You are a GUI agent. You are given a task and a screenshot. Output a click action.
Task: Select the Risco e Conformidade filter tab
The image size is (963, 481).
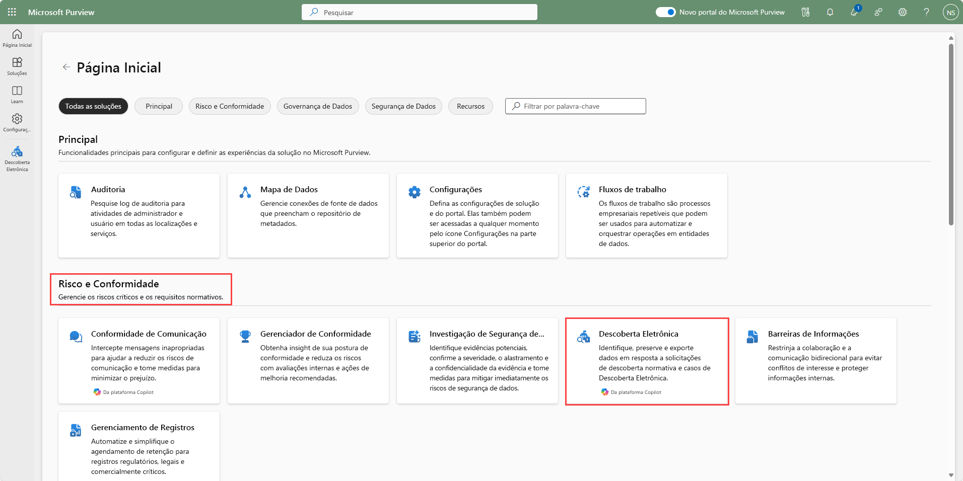pos(230,106)
